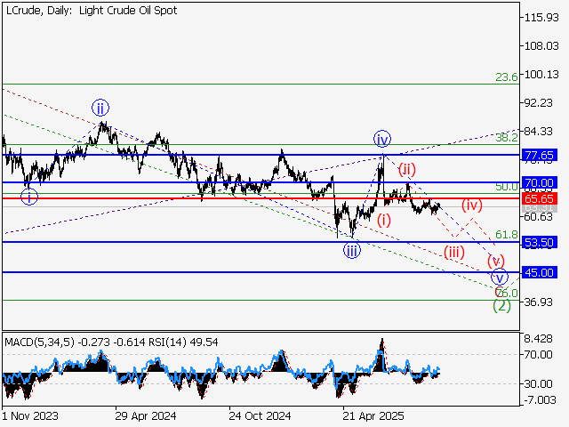
Task: Click the 53.50 support level tag
Action: click(x=540, y=242)
